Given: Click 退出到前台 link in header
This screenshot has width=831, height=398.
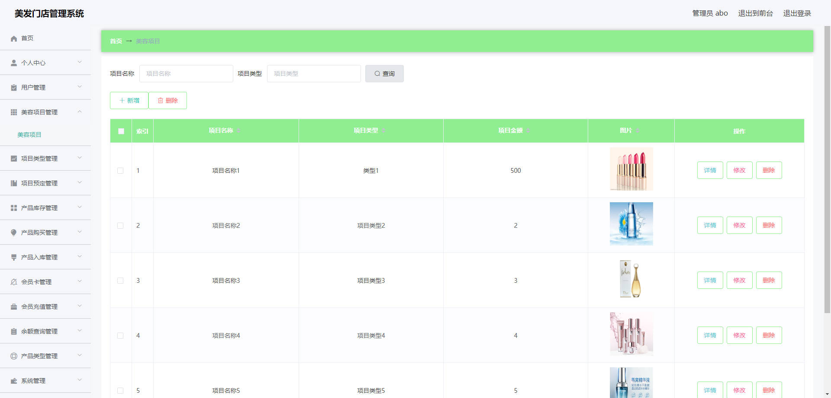Looking at the screenshot, I should click(x=755, y=13).
